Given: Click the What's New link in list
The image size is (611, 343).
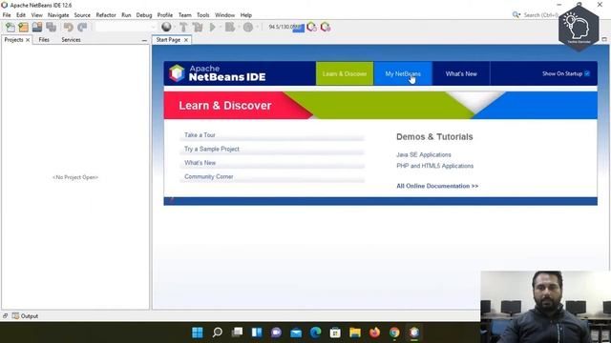Looking at the screenshot, I should click(x=200, y=163).
